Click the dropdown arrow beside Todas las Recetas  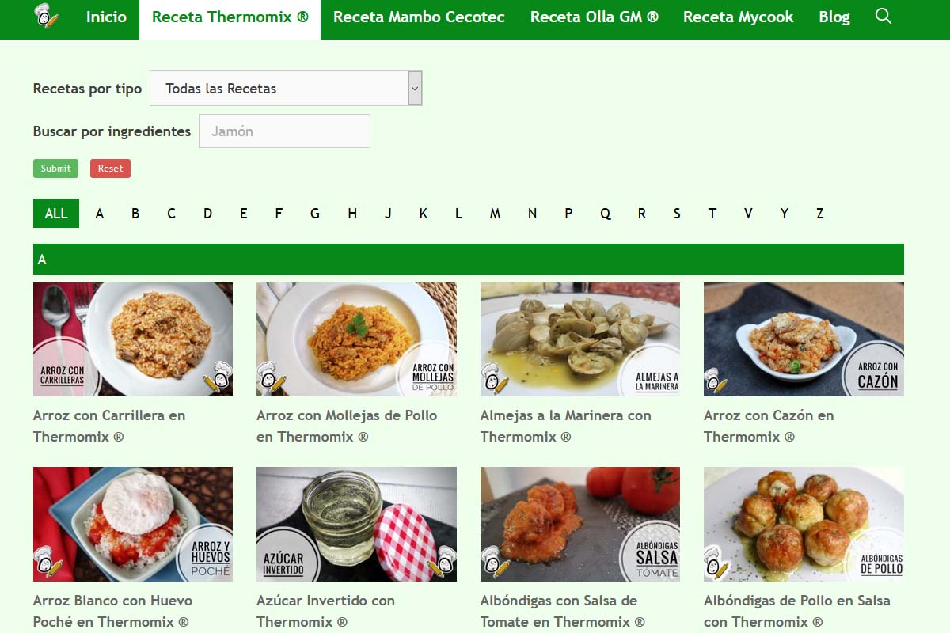click(416, 88)
